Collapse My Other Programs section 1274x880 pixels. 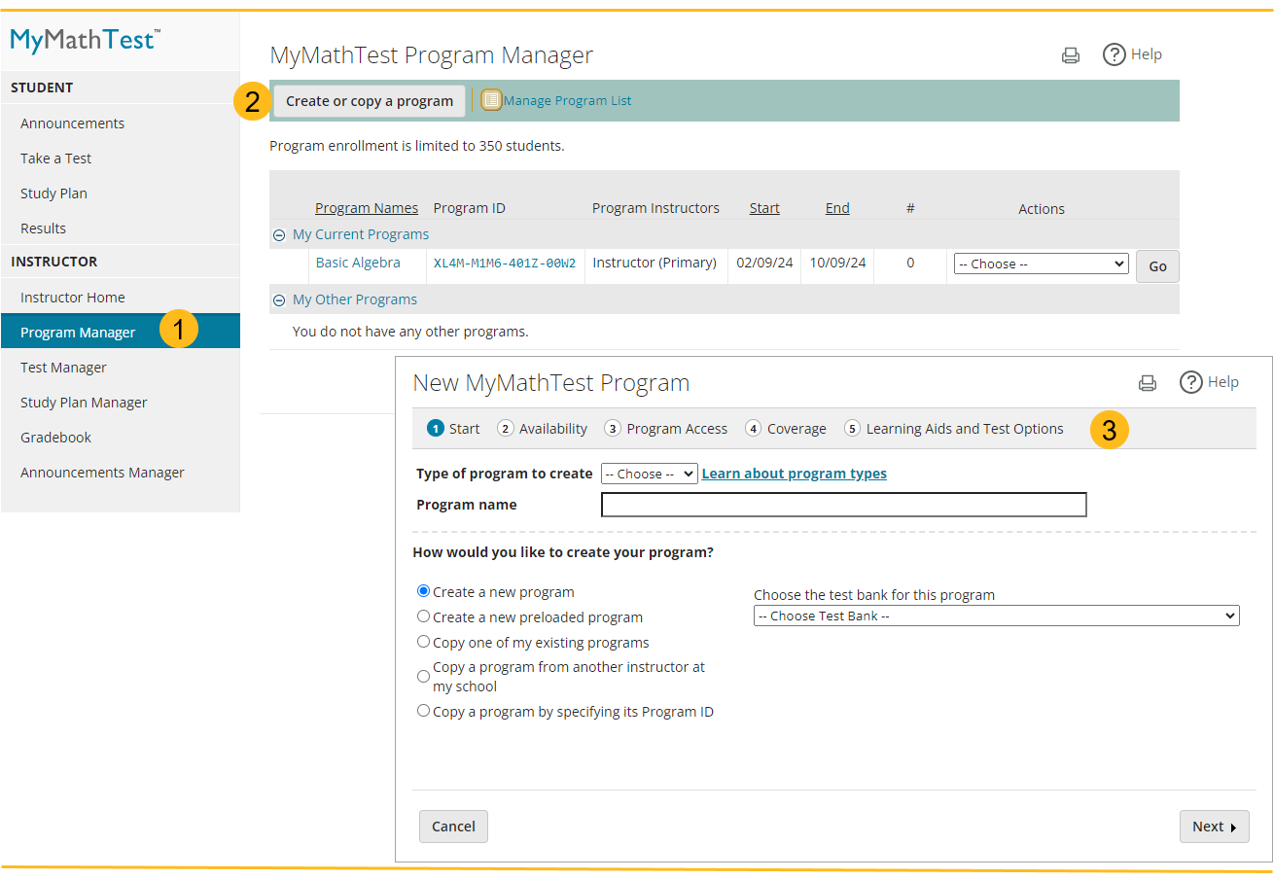tap(279, 300)
